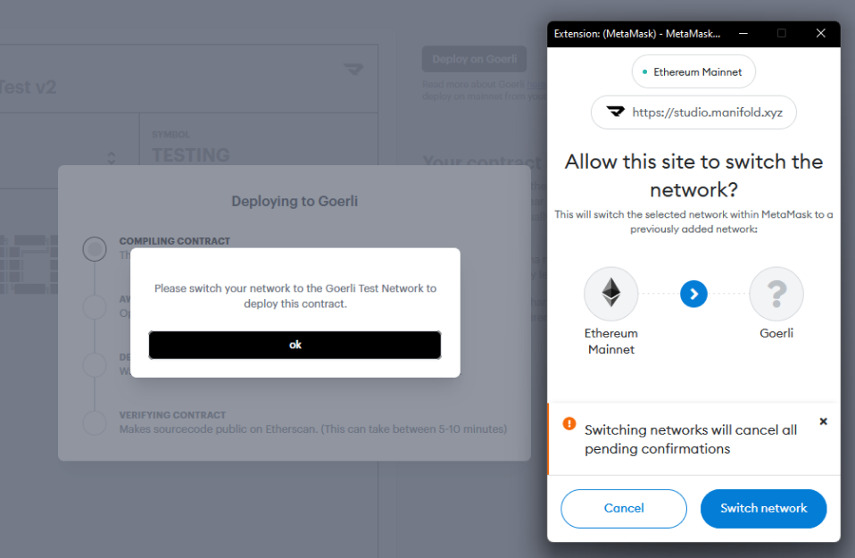Click the studio.manifold.xyz site origin pill
This screenshot has width=855, height=558.
click(x=693, y=112)
